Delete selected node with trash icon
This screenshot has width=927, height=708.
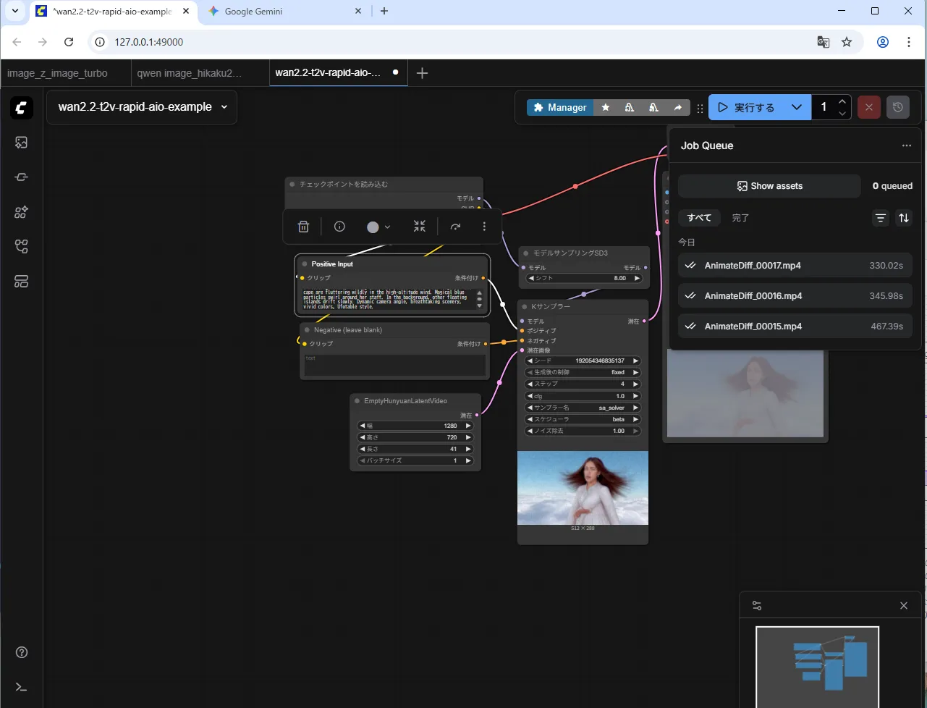click(303, 227)
